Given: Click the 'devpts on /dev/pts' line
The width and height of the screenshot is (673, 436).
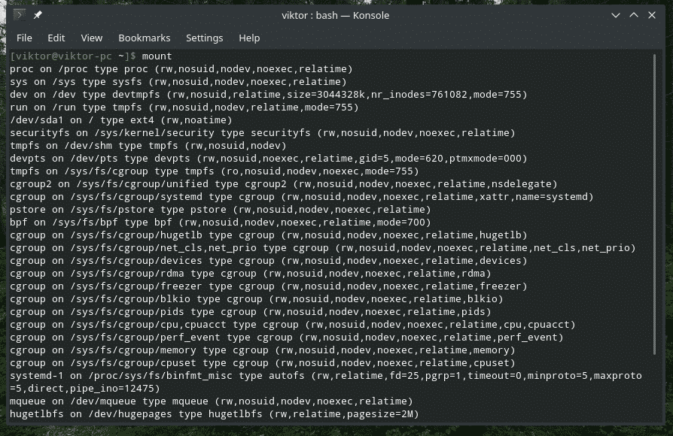Looking at the screenshot, I should pos(268,158).
